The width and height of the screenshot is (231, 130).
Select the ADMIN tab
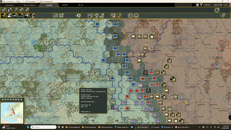49,5
